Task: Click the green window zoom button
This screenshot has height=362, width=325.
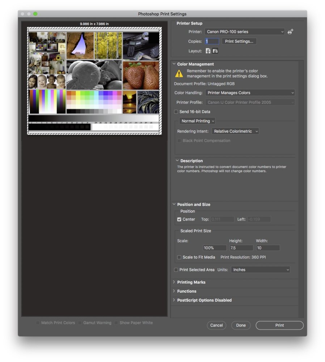Action: [35, 14]
